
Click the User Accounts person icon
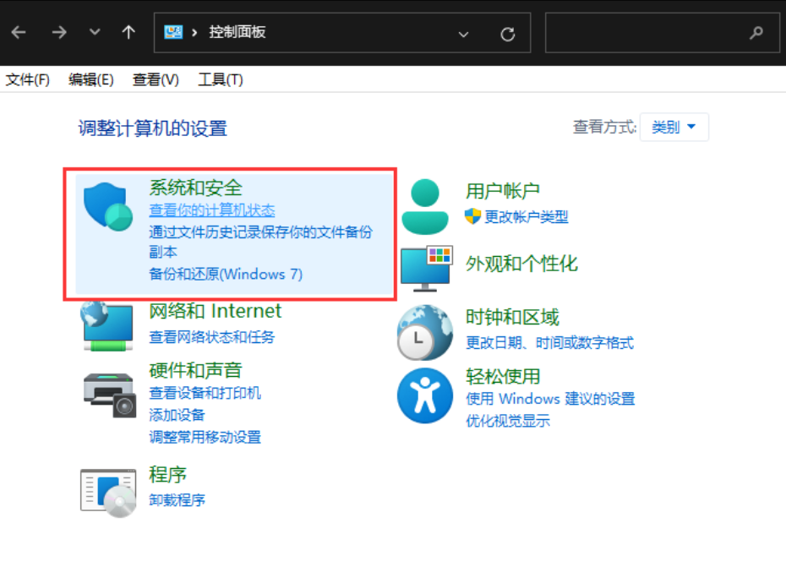click(x=425, y=207)
